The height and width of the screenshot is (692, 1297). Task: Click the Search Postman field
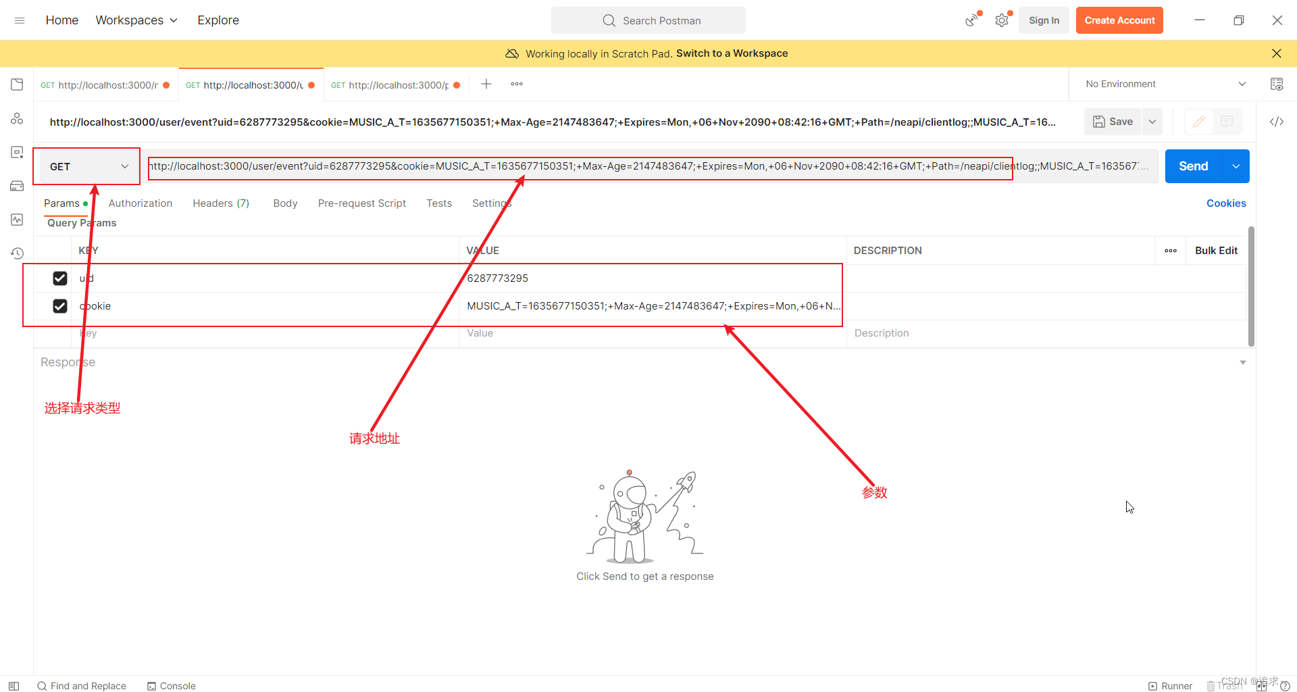(648, 20)
